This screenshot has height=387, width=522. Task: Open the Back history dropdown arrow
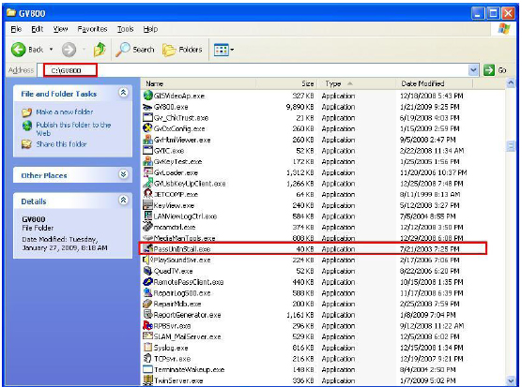[52, 50]
